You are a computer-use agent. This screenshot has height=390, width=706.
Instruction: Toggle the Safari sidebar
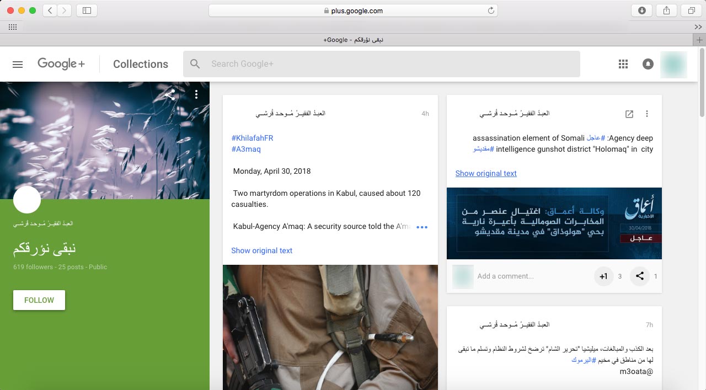[x=87, y=10]
